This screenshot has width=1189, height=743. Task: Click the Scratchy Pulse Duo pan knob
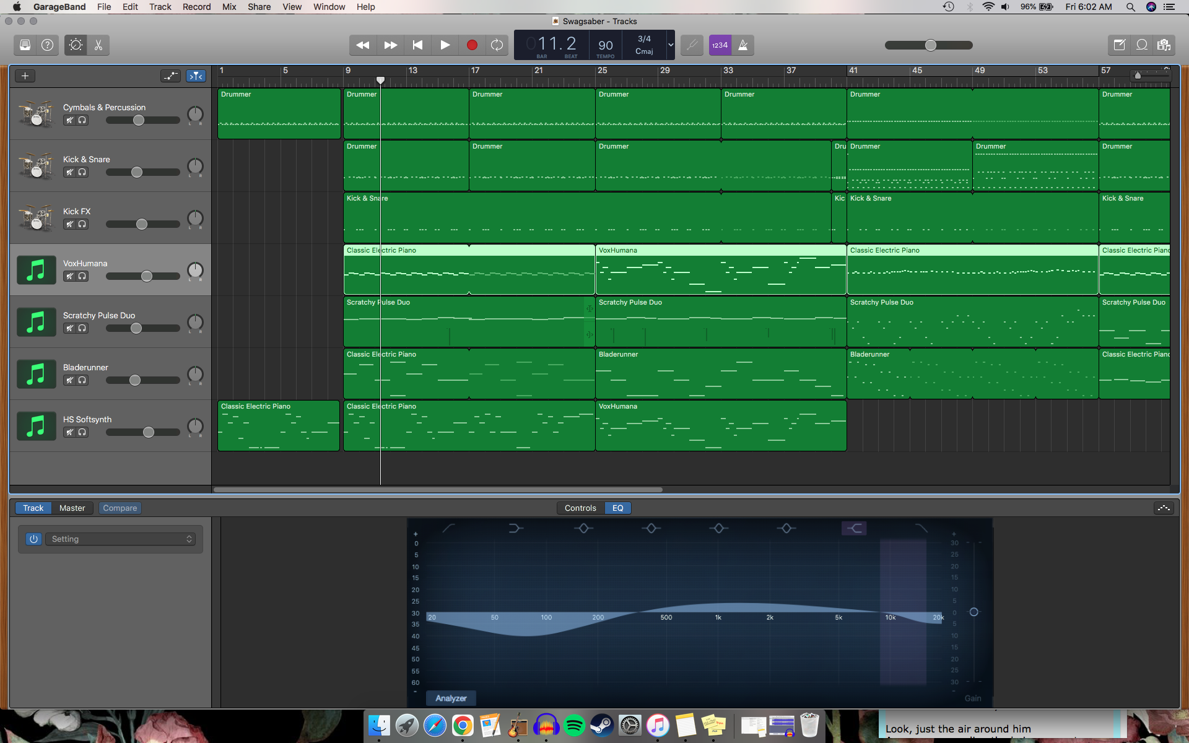195,322
